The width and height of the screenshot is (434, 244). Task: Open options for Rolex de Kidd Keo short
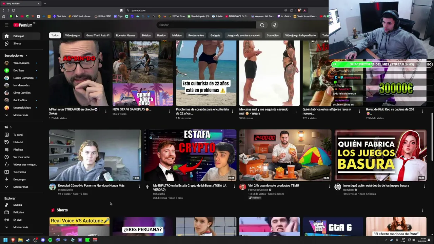pos(423,111)
